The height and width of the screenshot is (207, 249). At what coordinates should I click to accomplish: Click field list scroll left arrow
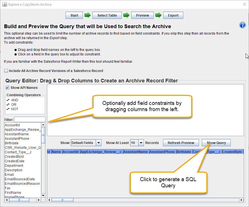[x=6, y=200]
